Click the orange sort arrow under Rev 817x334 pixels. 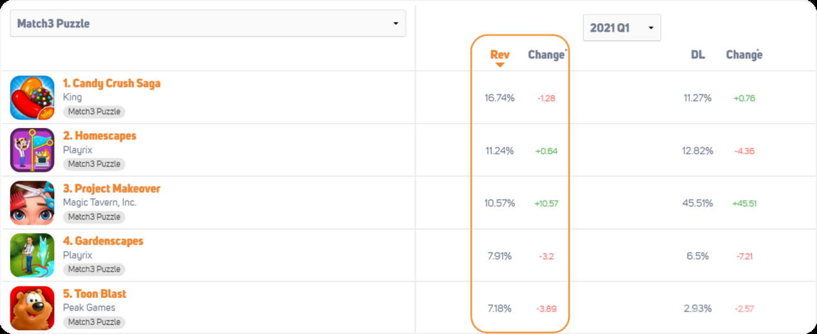(x=500, y=65)
